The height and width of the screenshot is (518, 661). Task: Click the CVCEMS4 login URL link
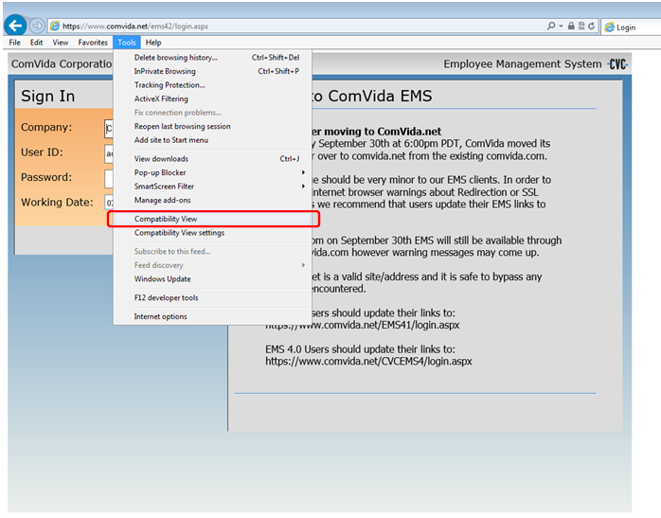[x=368, y=361]
